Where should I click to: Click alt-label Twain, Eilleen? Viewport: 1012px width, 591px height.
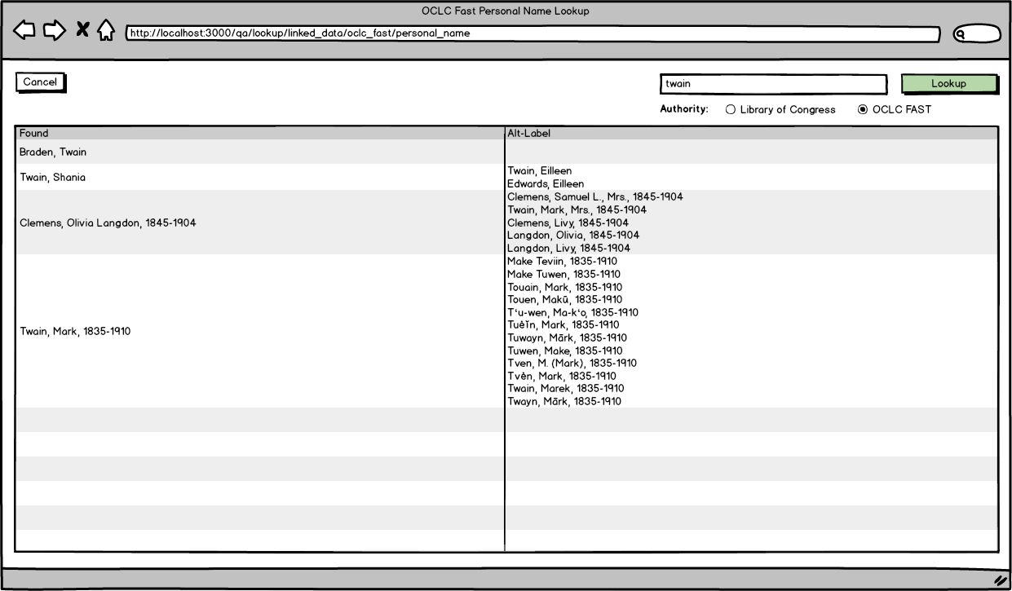540,171
